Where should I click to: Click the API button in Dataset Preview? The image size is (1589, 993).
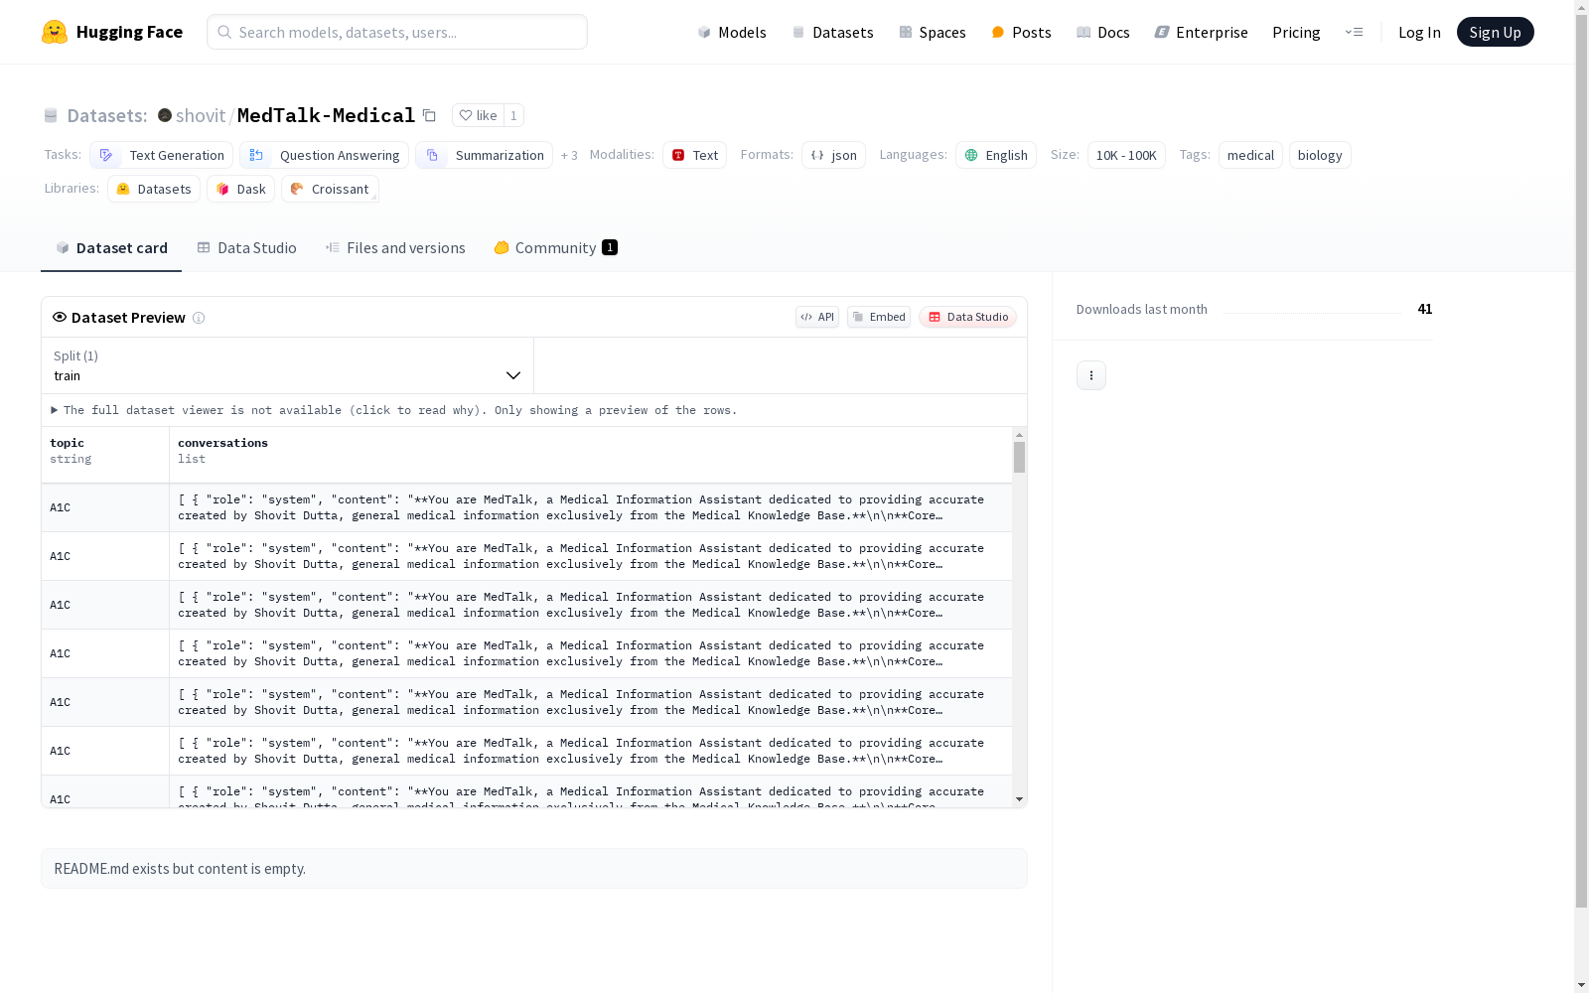coord(817,317)
